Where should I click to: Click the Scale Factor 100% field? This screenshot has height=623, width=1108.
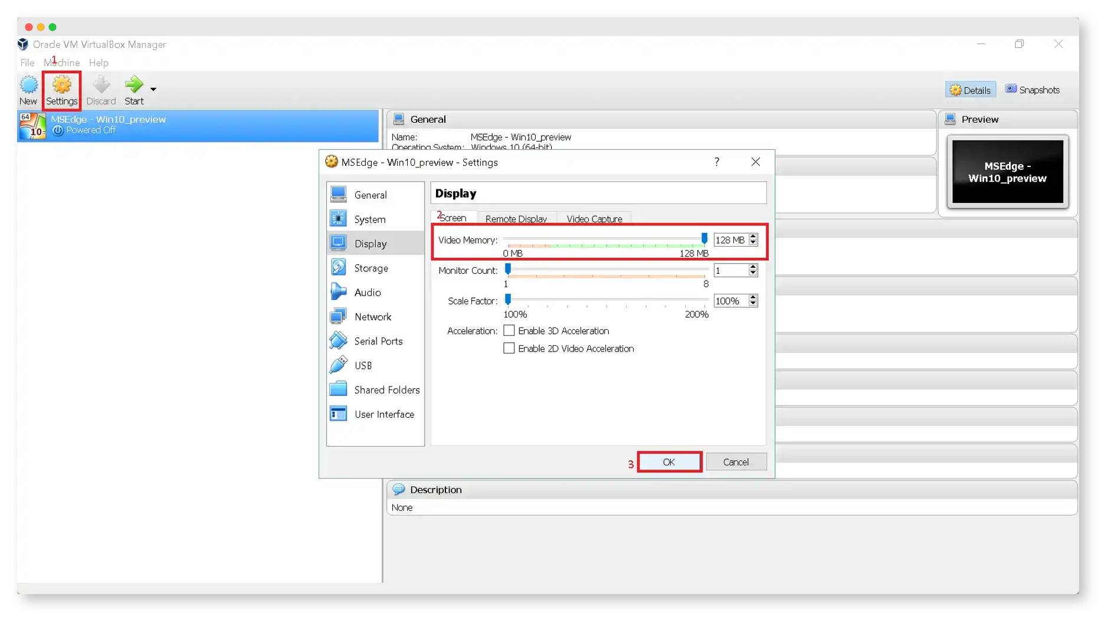(x=730, y=301)
